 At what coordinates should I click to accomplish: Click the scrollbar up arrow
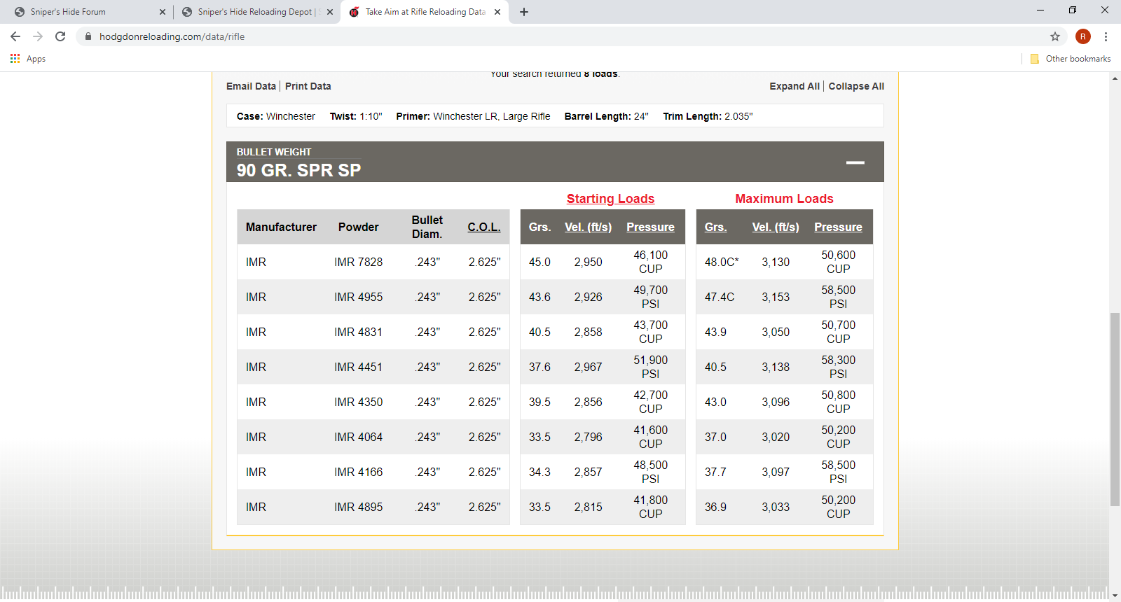point(1115,78)
